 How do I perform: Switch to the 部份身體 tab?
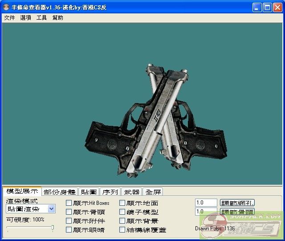tap(60, 192)
